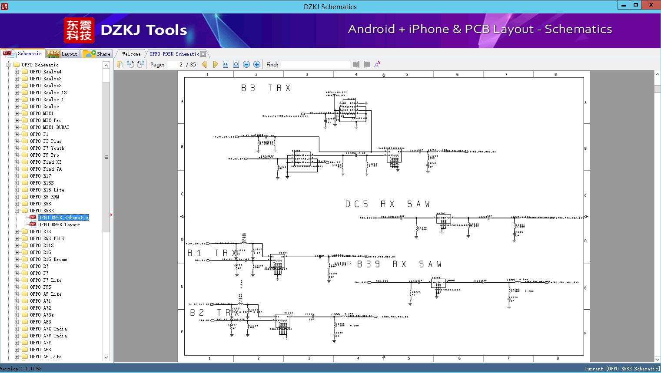
Task: Click the fit page icon
Action: [x=236, y=64]
